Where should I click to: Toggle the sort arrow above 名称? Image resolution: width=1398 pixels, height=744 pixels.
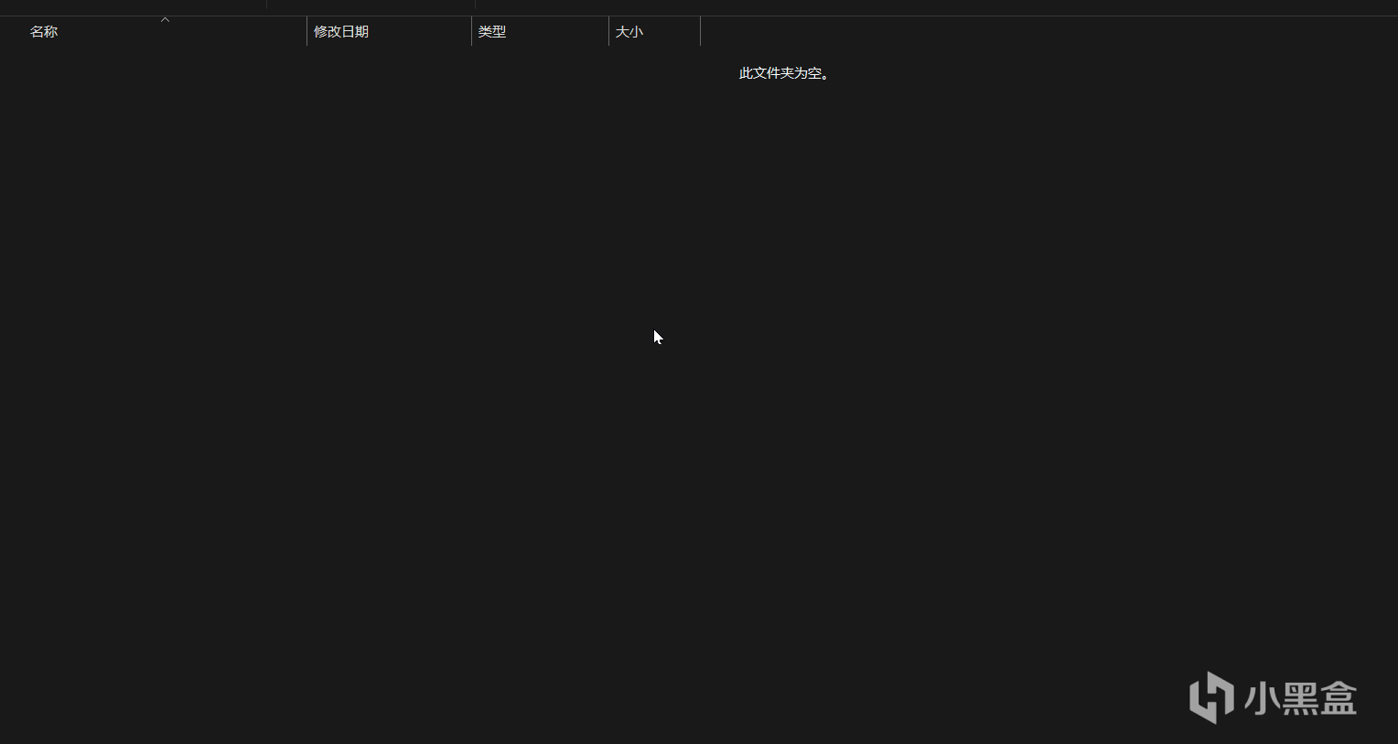pyautogui.click(x=165, y=19)
